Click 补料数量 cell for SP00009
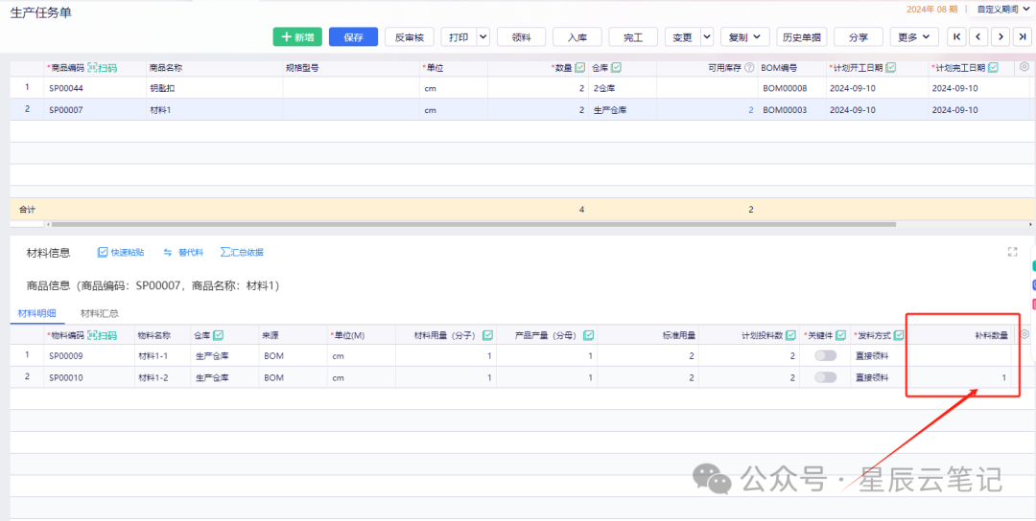 pyautogui.click(x=960, y=355)
